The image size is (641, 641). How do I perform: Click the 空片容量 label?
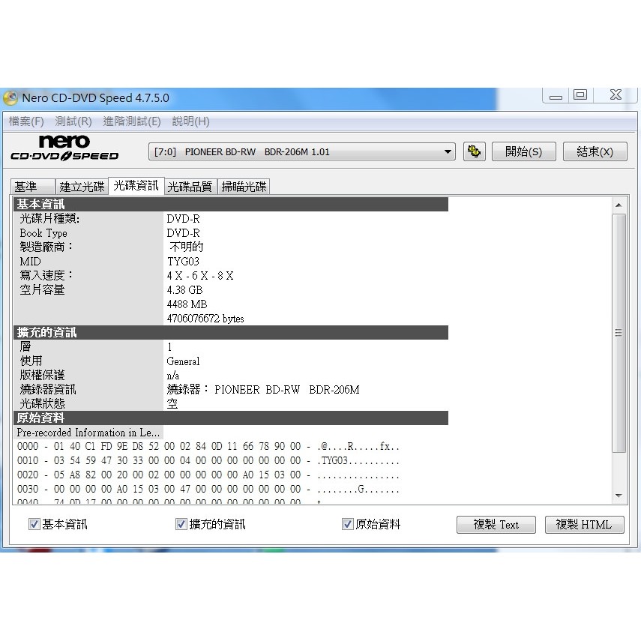(x=42, y=290)
